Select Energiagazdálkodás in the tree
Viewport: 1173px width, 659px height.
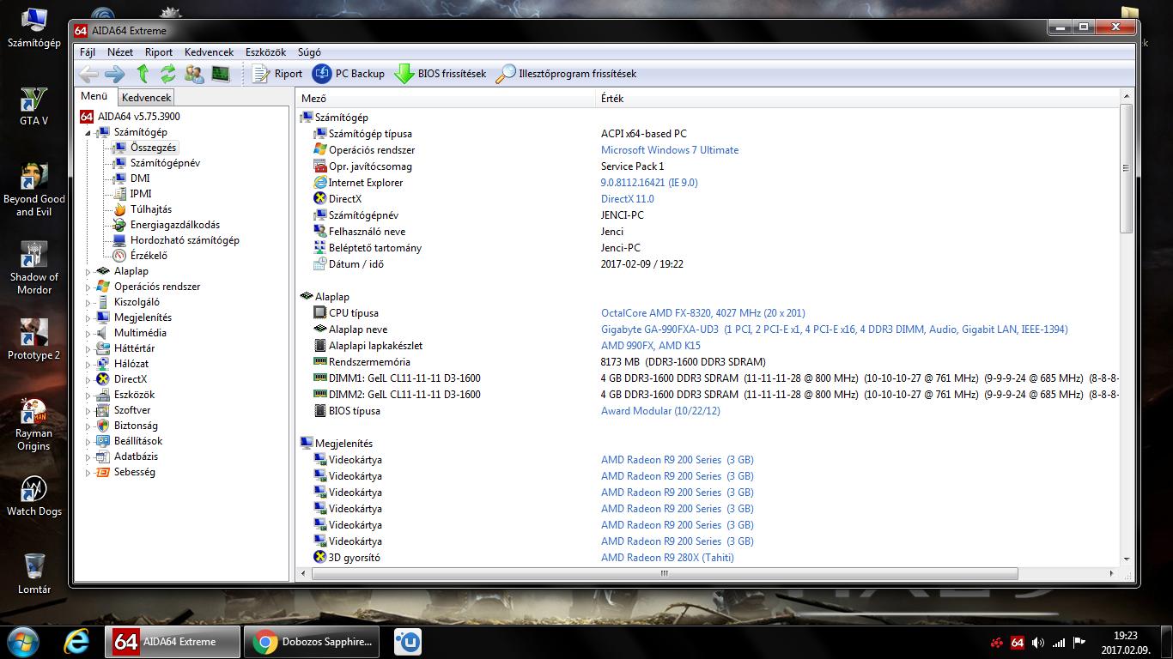(x=174, y=225)
